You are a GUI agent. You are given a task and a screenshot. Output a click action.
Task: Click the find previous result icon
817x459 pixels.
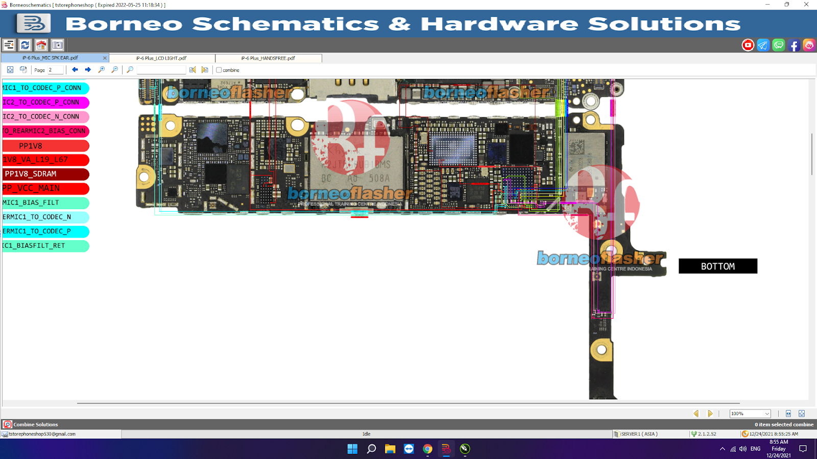click(x=193, y=70)
